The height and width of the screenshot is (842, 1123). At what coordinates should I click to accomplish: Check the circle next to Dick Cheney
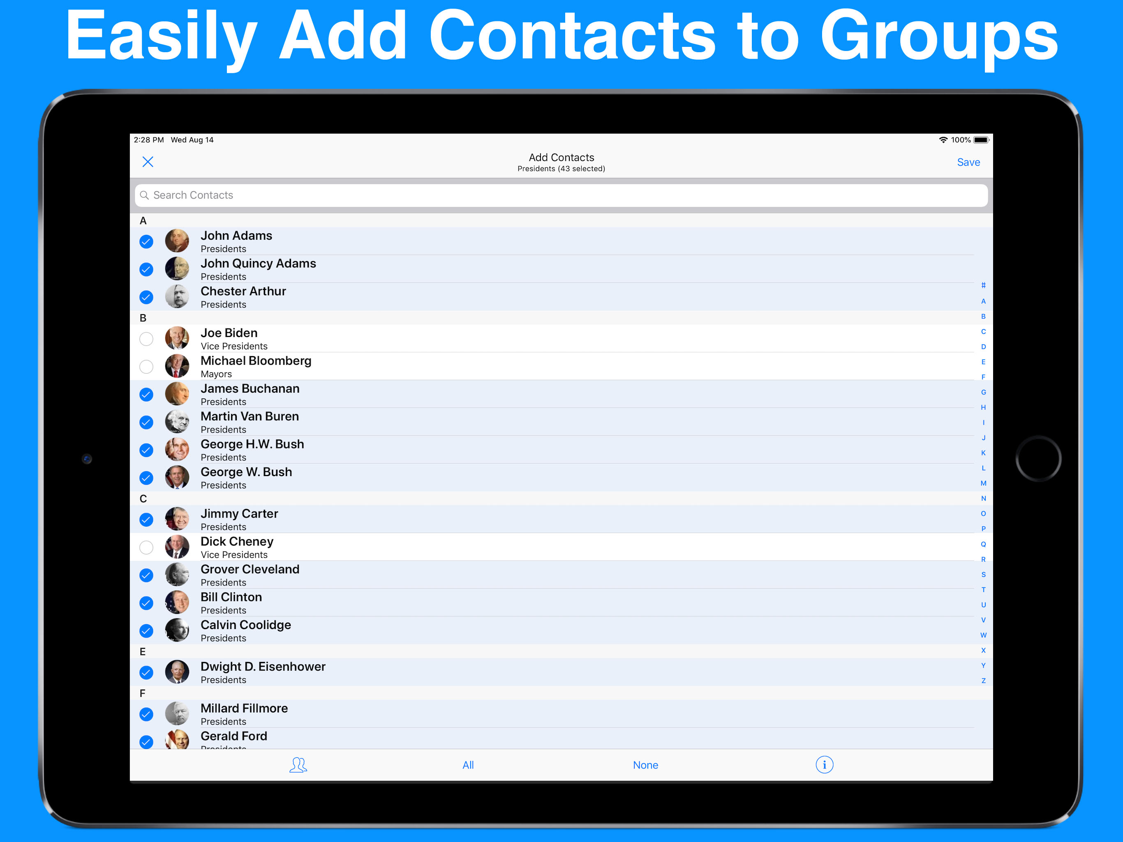[146, 548]
